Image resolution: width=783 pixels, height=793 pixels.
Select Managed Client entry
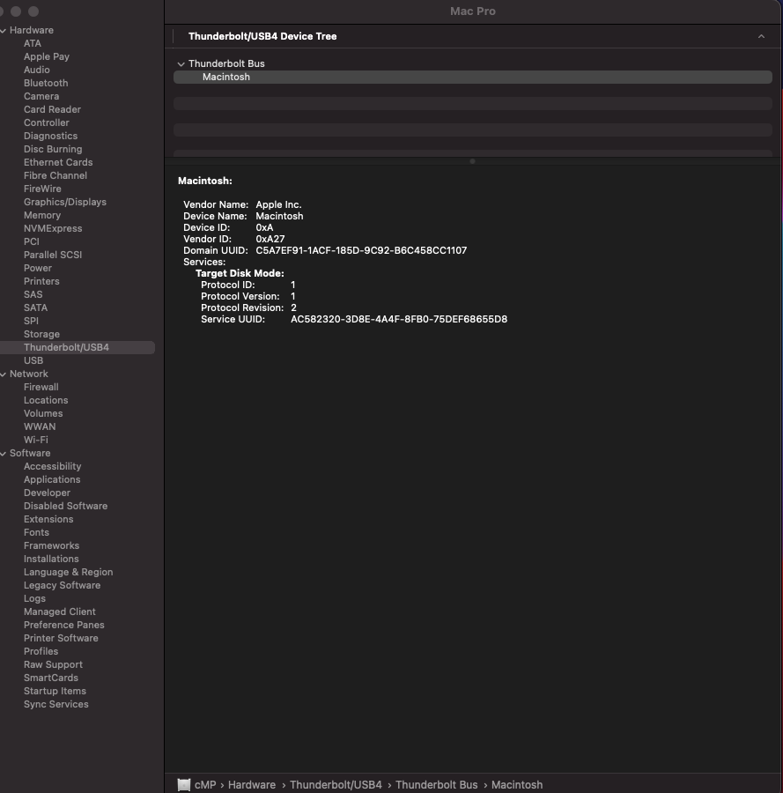pyautogui.click(x=59, y=611)
